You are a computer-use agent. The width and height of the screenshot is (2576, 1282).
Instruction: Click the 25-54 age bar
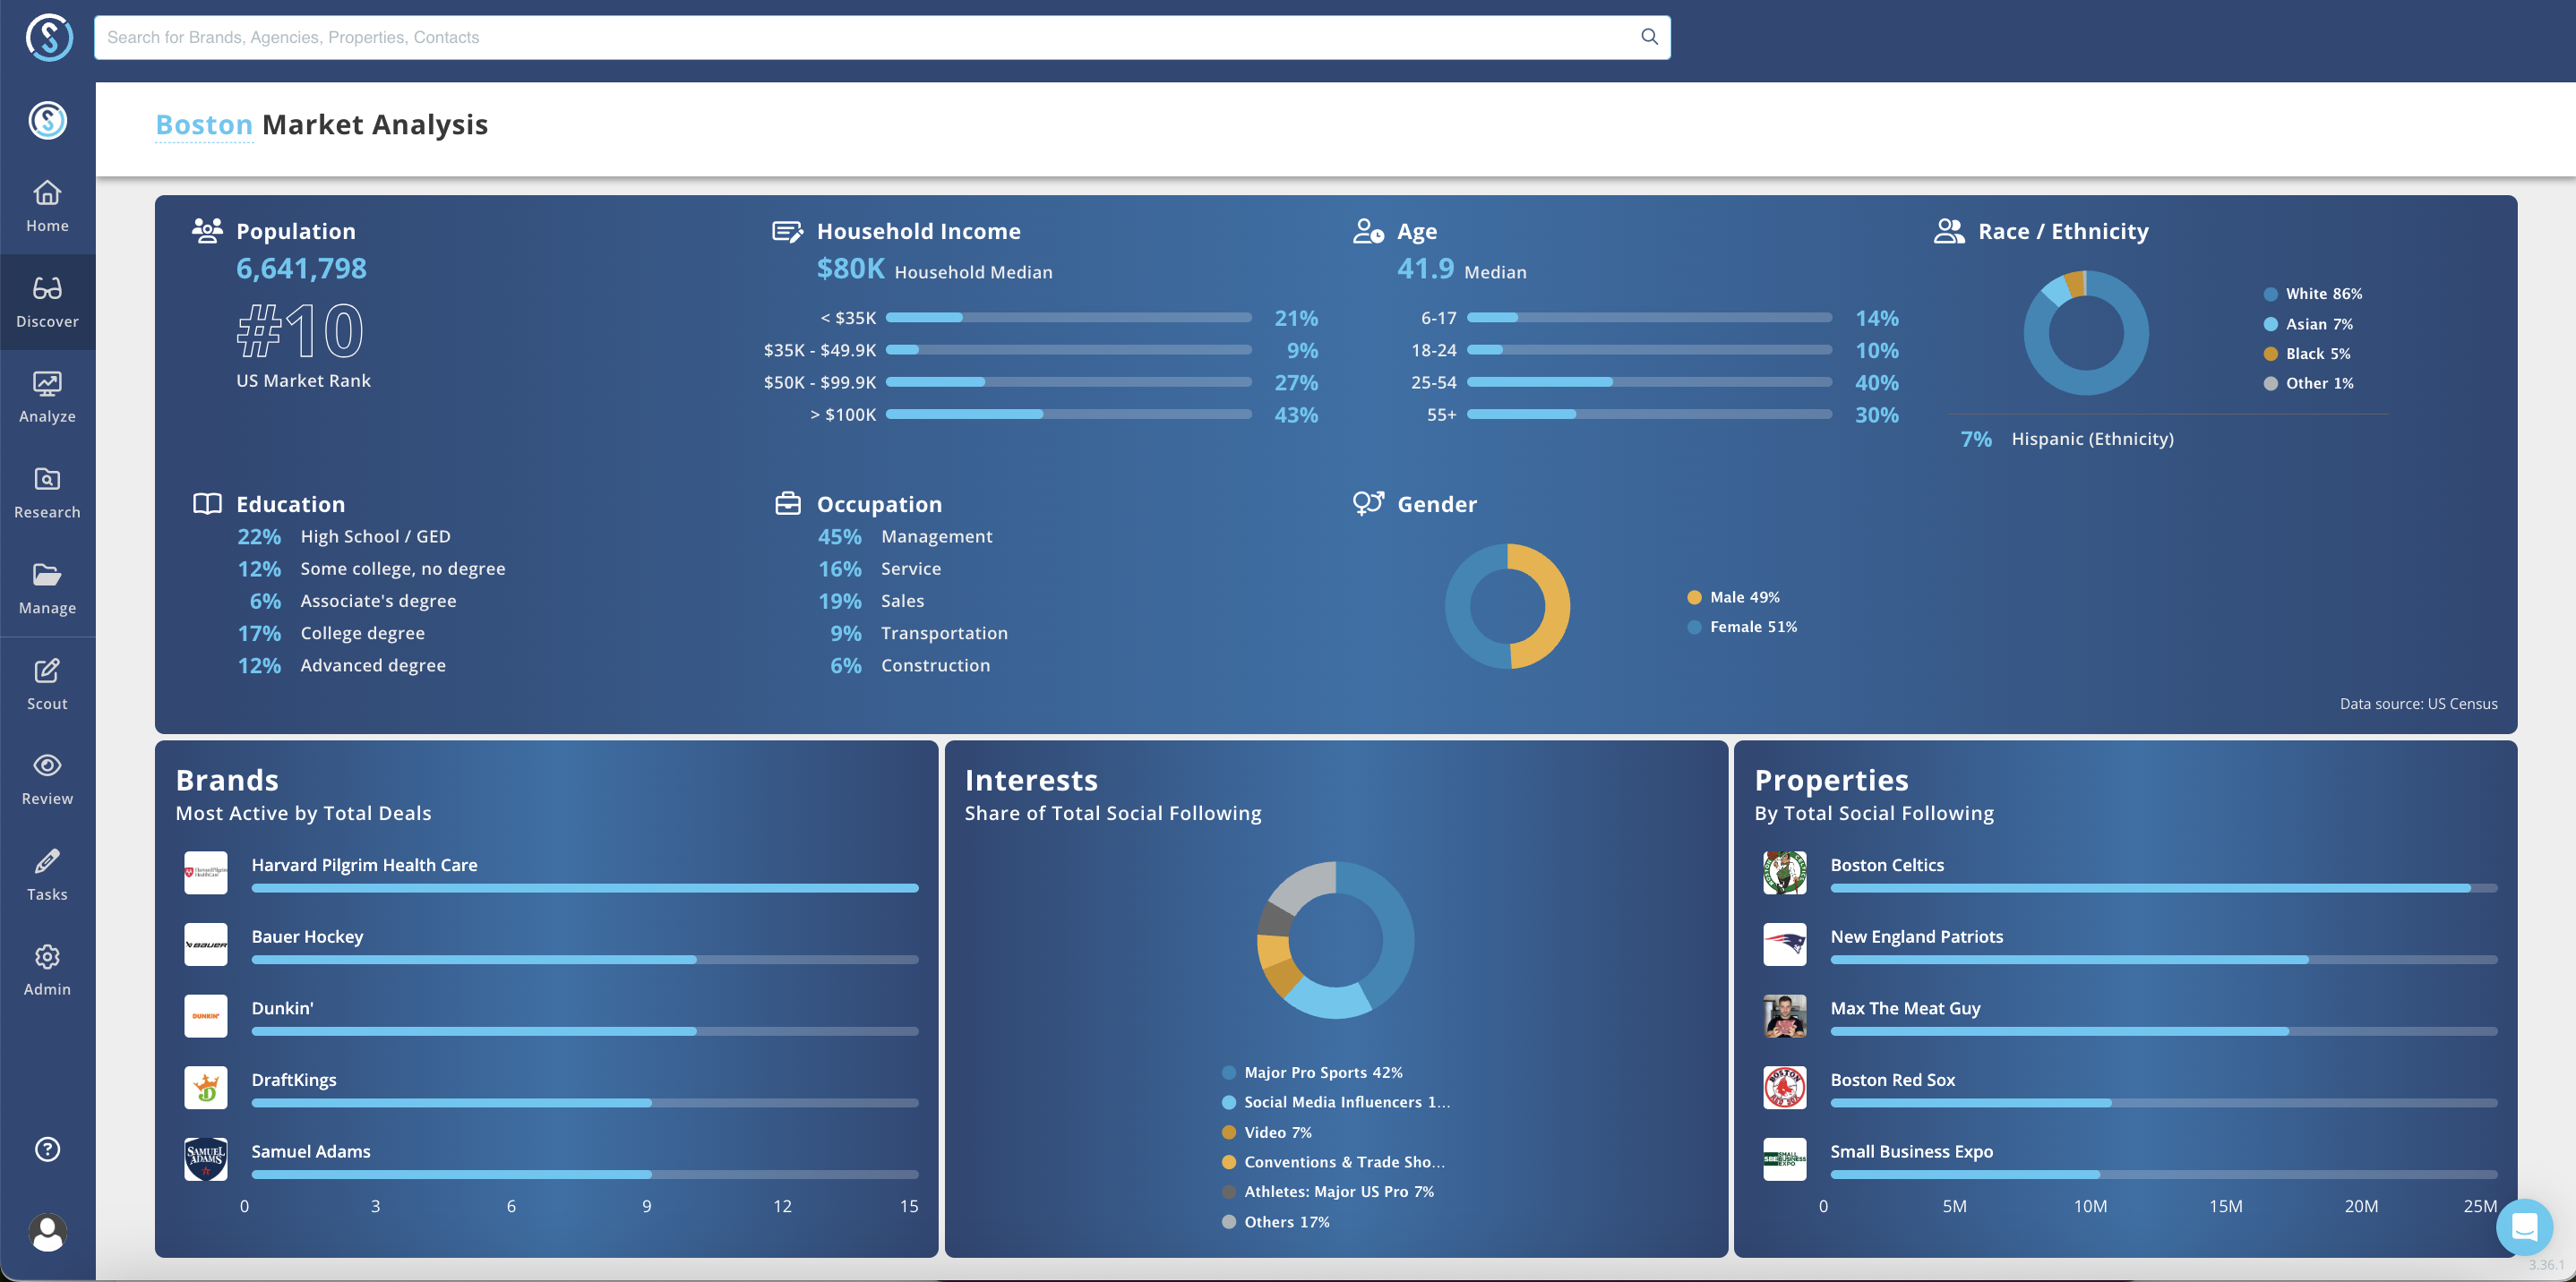tap(1649, 381)
